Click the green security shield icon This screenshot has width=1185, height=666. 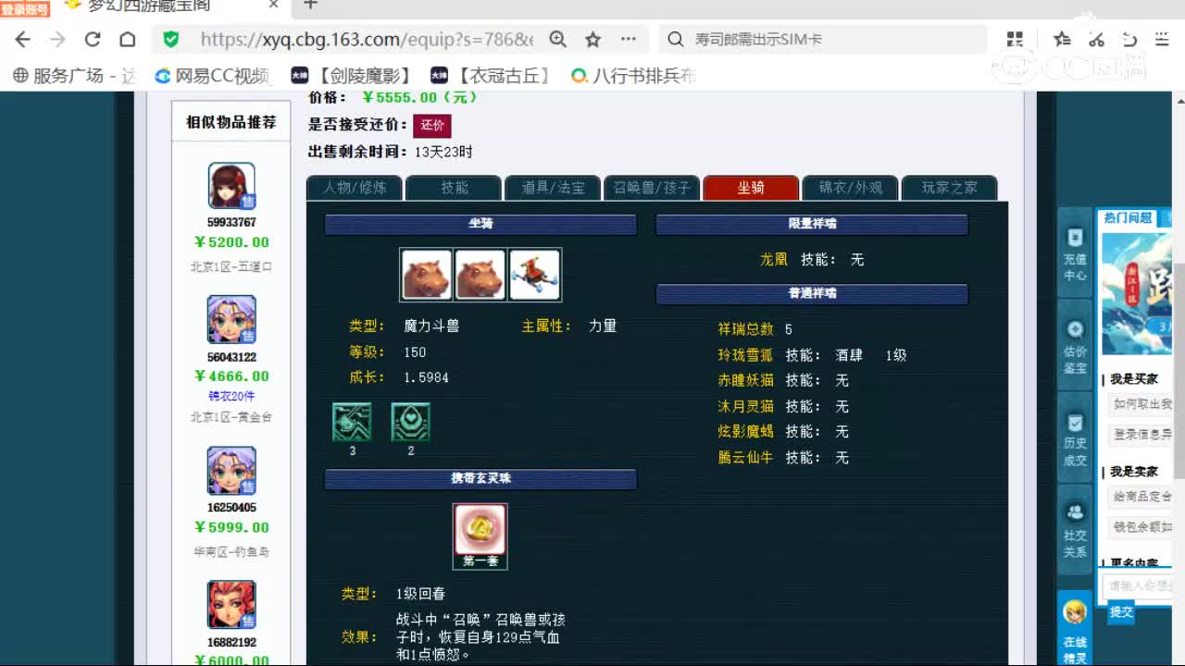click(x=171, y=39)
